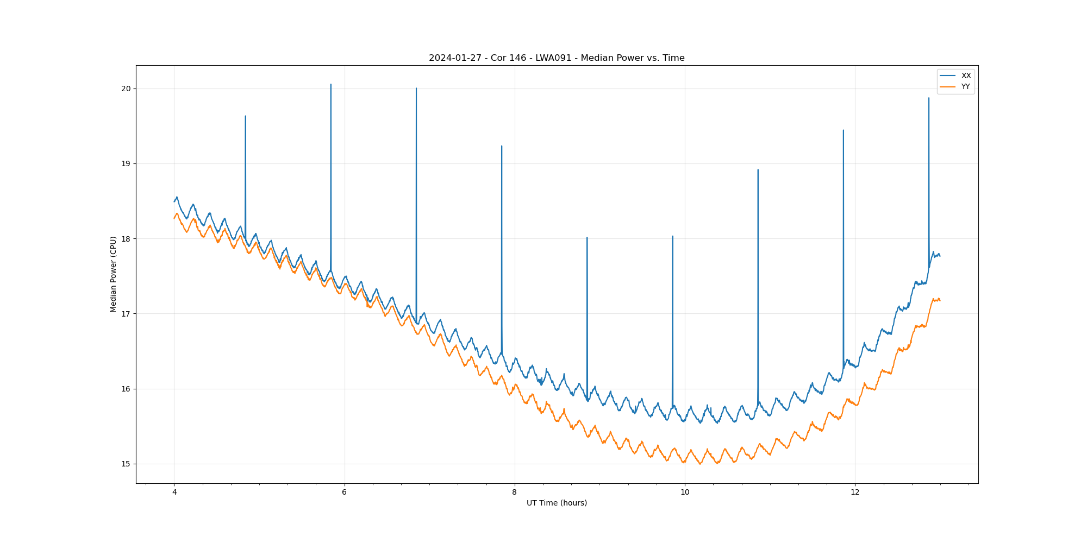Viewport: 1087px width, 543px height.
Task: Click y-axis tick label 17
Action: pyautogui.click(x=126, y=314)
